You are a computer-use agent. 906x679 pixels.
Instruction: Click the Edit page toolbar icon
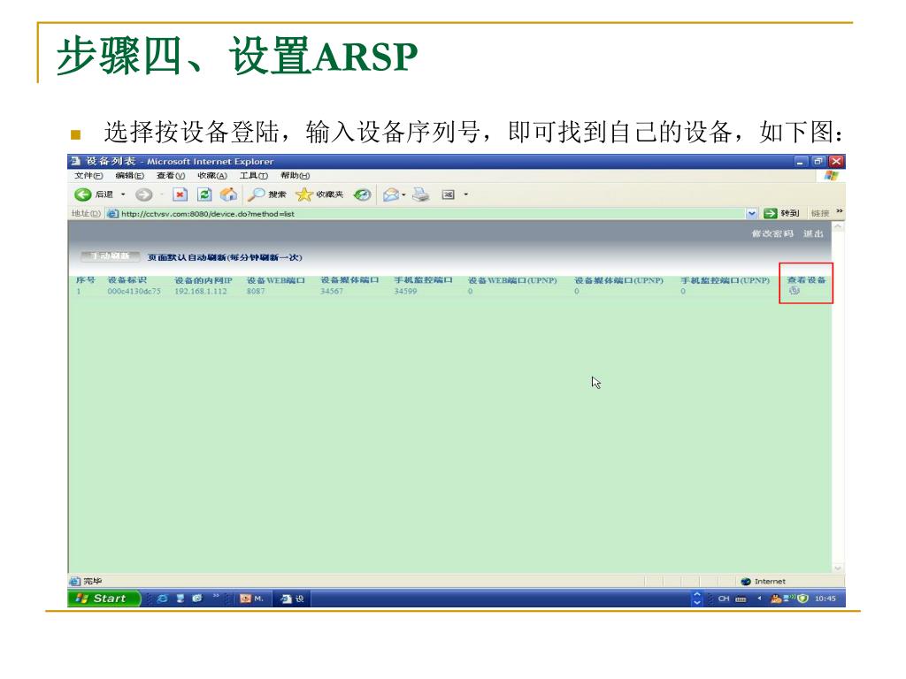(x=449, y=195)
